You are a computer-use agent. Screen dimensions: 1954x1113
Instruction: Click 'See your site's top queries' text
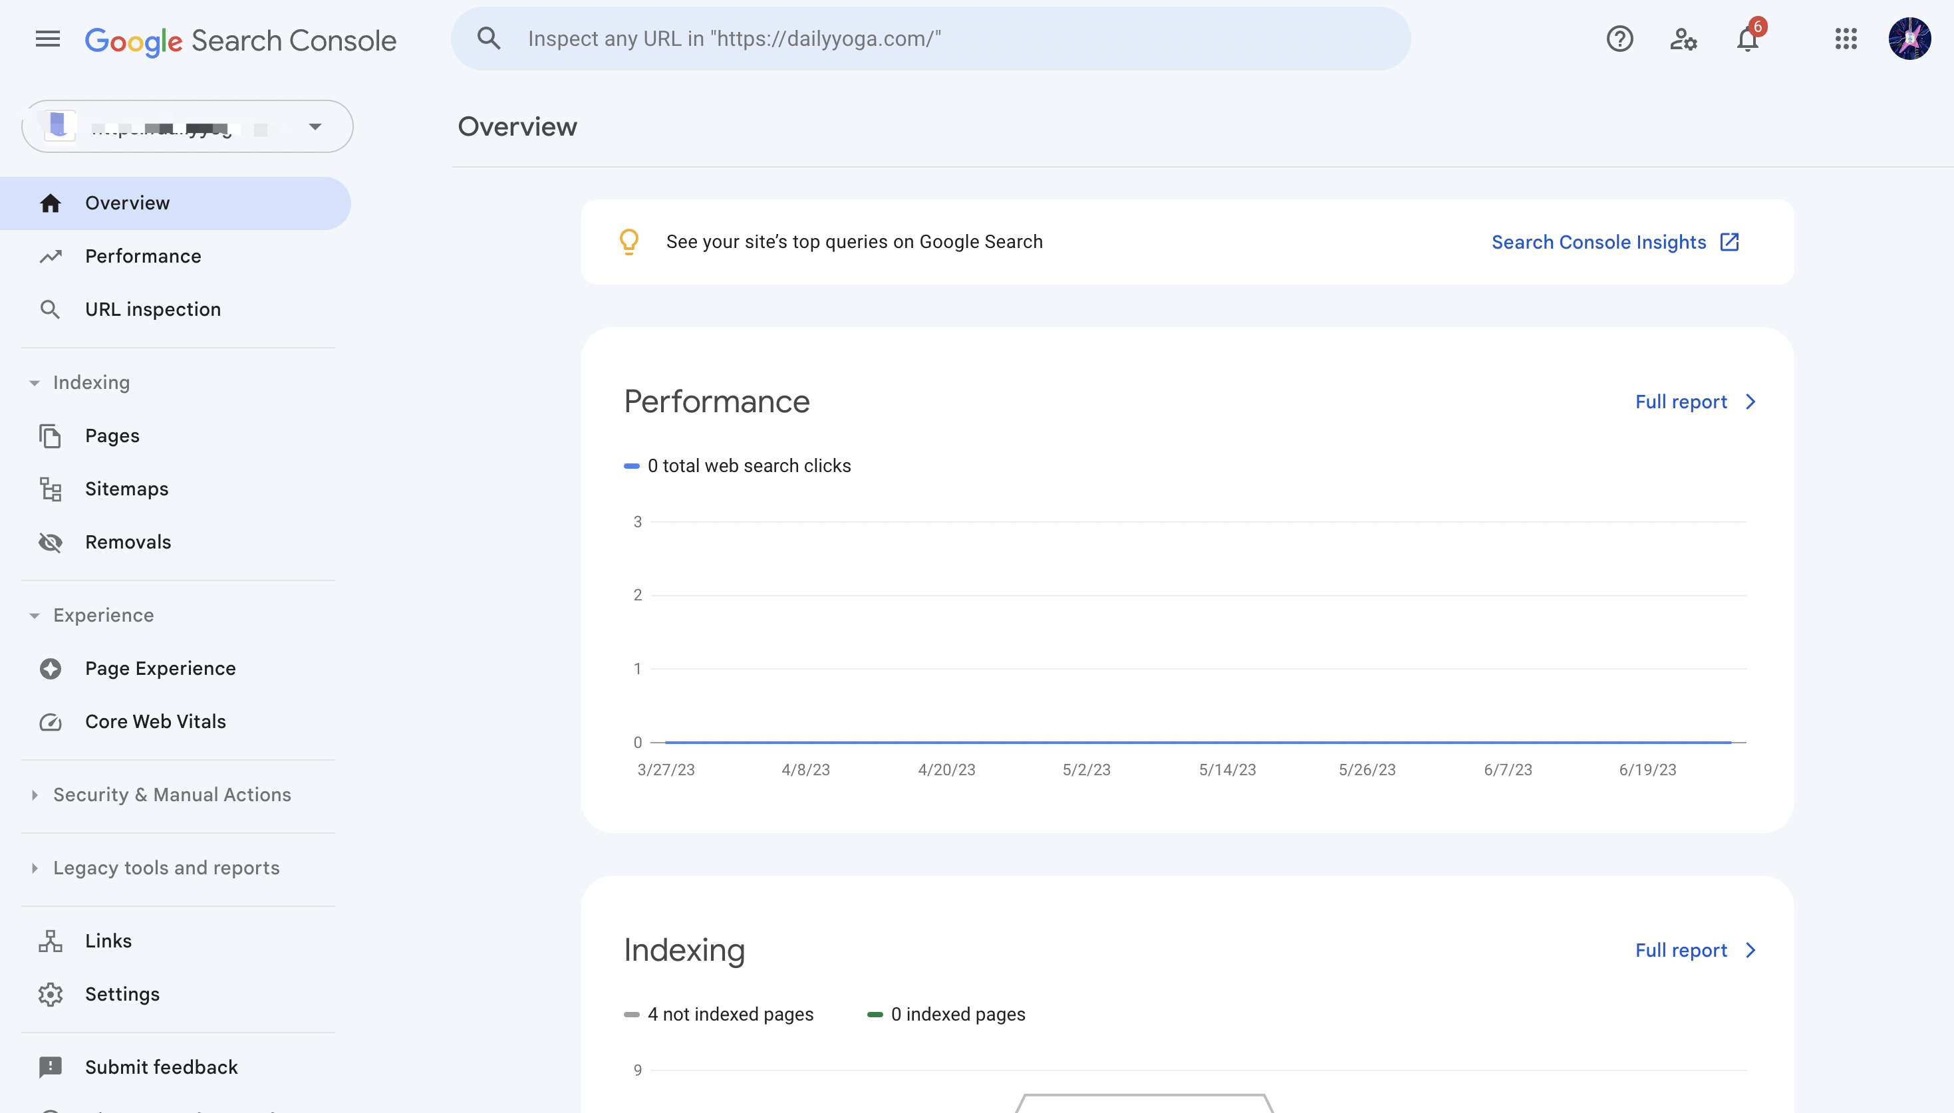[854, 241]
